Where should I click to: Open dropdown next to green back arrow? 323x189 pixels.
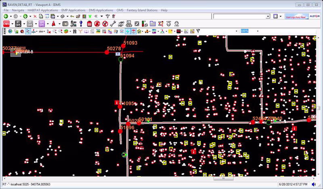11,17
